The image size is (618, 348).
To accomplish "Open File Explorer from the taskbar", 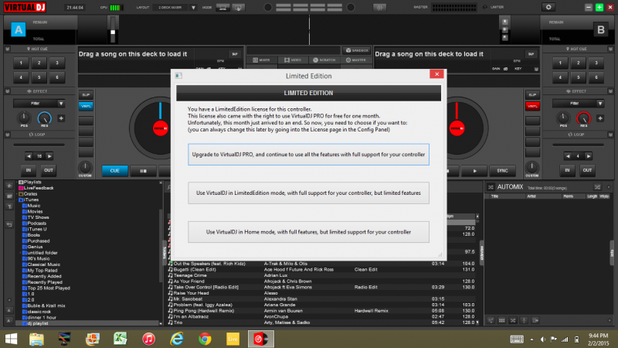I will pyautogui.click(x=36, y=339).
